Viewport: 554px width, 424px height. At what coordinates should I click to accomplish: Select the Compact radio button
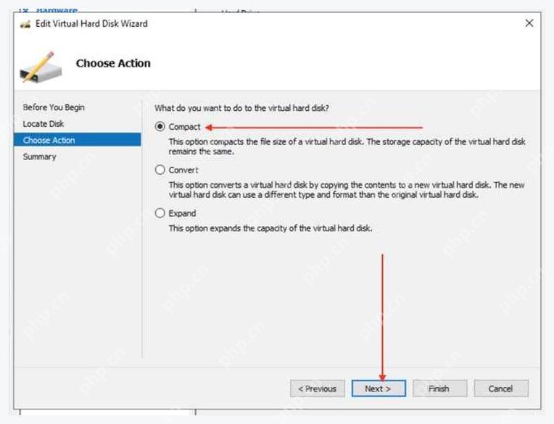[x=160, y=126]
